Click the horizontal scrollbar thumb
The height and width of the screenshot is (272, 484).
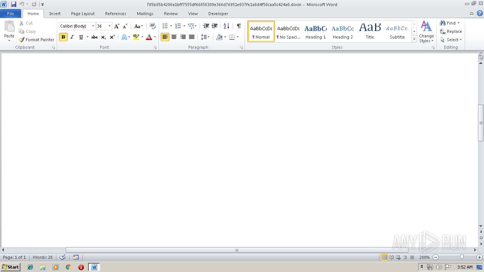237,250
